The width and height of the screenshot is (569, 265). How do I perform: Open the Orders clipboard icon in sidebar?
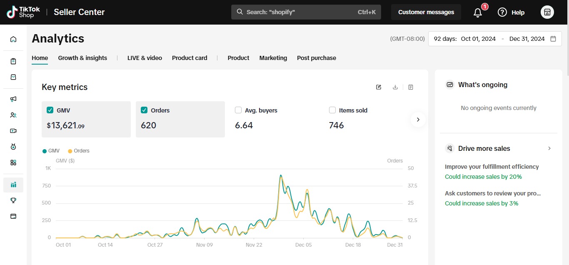[x=13, y=61]
